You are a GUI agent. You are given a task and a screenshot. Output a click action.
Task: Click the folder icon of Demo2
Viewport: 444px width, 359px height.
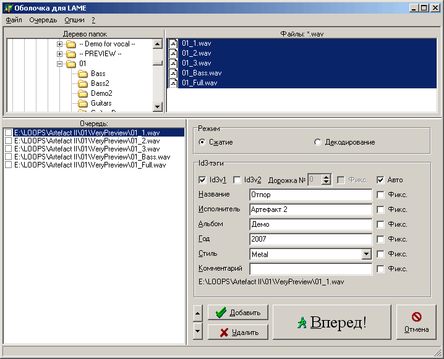83,94
